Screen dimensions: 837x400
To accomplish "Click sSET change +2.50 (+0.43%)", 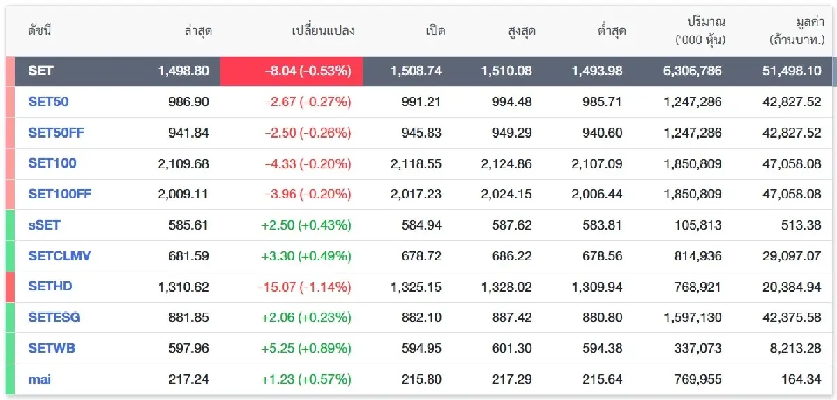I will tap(306, 225).
